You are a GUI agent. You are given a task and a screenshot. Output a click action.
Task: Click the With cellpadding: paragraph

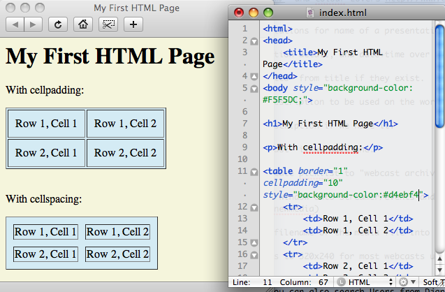[x=45, y=90]
